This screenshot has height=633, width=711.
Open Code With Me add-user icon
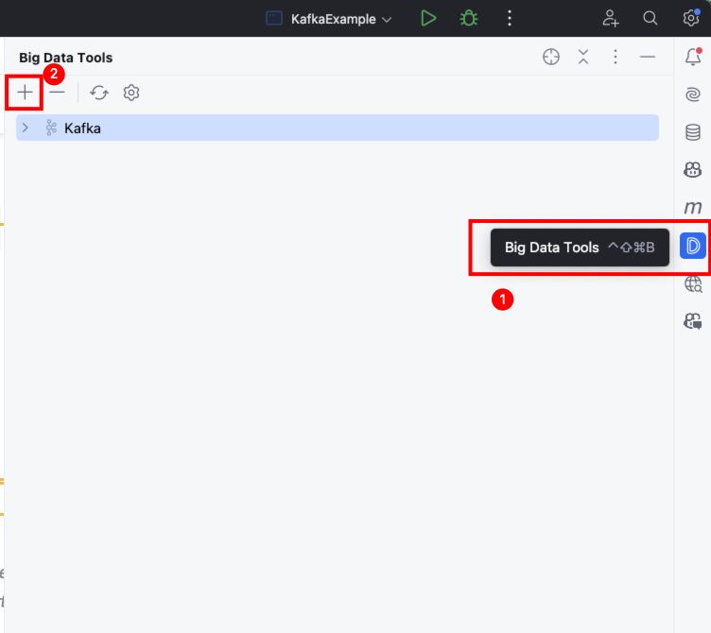(611, 19)
